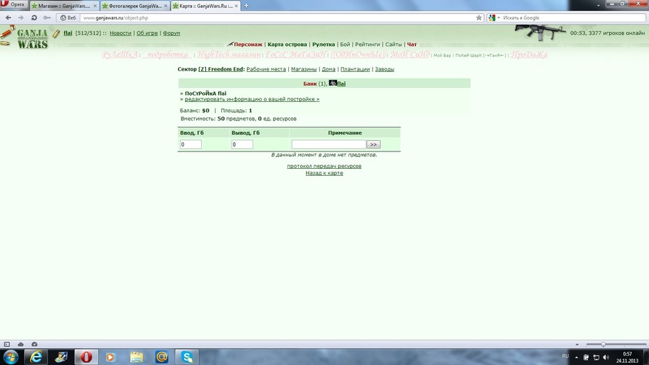Reload the page with refresh icon
This screenshot has height=365, width=649.
(34, 17)
